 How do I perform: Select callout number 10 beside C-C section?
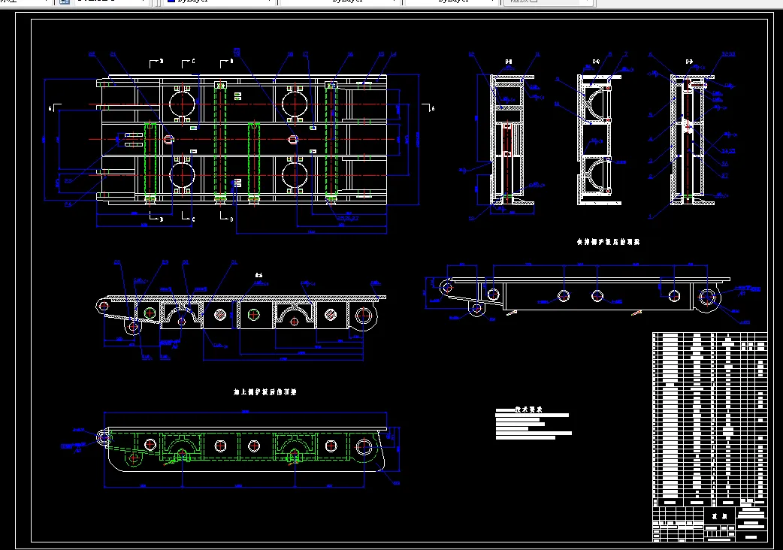tap(557, 104)
